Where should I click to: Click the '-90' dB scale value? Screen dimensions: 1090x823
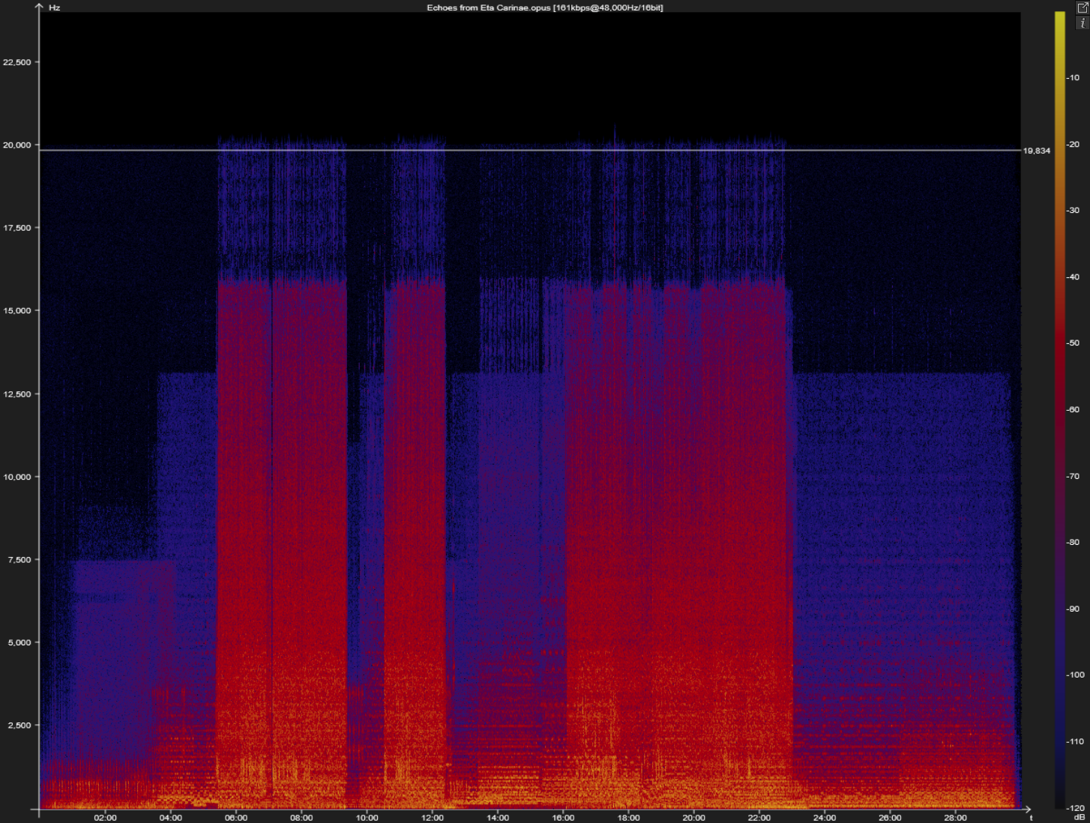coord(1074,609)
